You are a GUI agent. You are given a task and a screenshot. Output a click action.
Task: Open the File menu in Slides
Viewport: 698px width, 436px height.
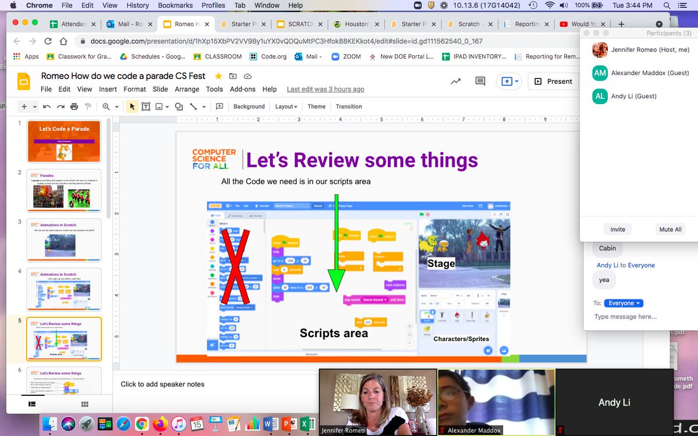pyautogui.click(x=46, y=89)
